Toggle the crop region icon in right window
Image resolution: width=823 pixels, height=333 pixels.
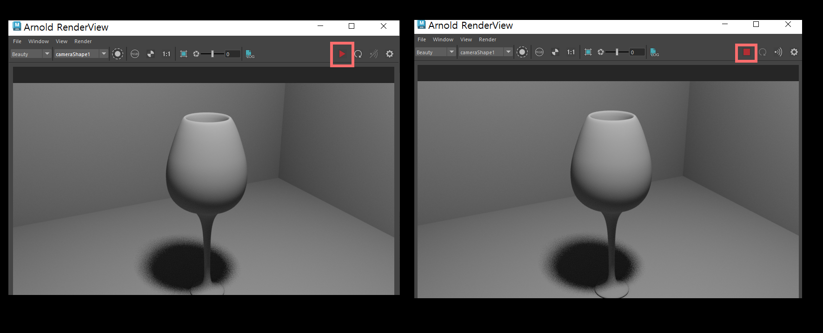coord(588,52)
